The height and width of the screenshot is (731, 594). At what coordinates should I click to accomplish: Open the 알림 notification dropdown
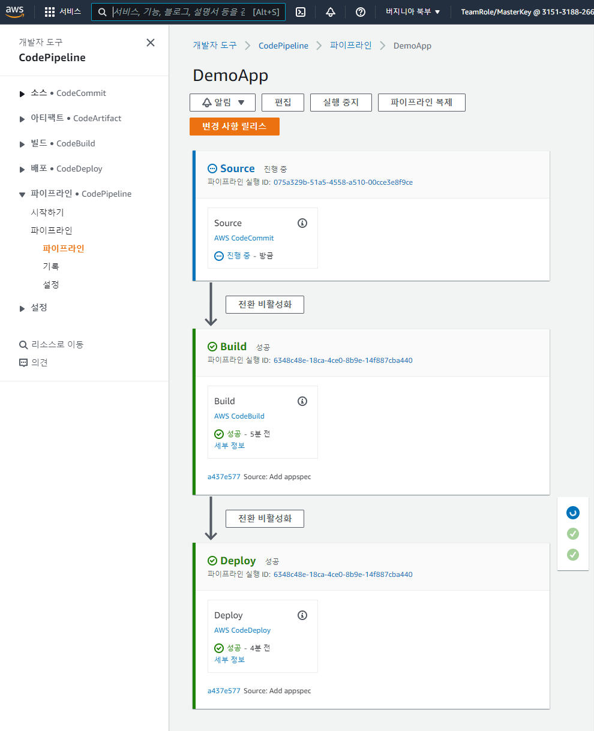tap(223, 103)
